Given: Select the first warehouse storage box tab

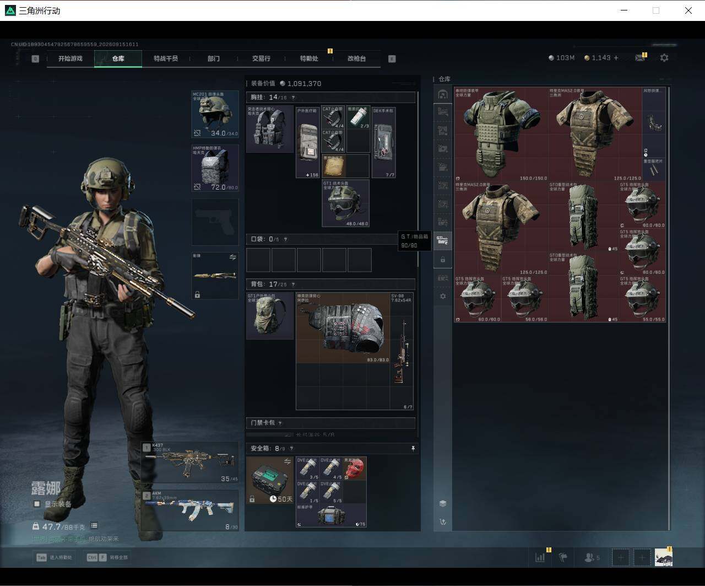Looking at the screenshot, I should [x=443, y=112].
